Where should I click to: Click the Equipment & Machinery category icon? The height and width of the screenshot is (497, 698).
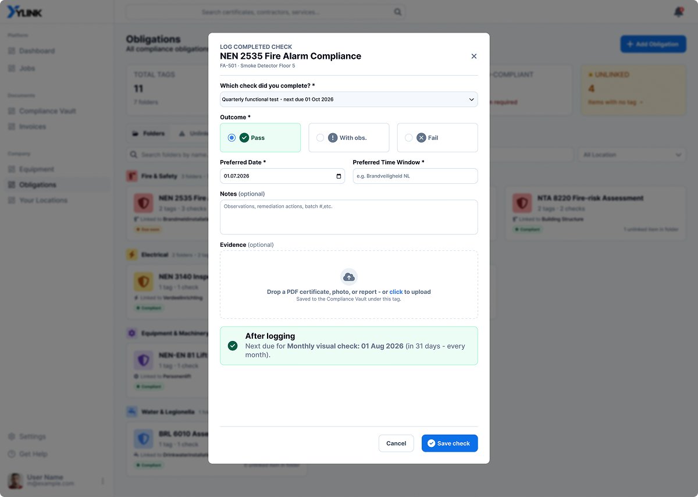click(132, 333)
